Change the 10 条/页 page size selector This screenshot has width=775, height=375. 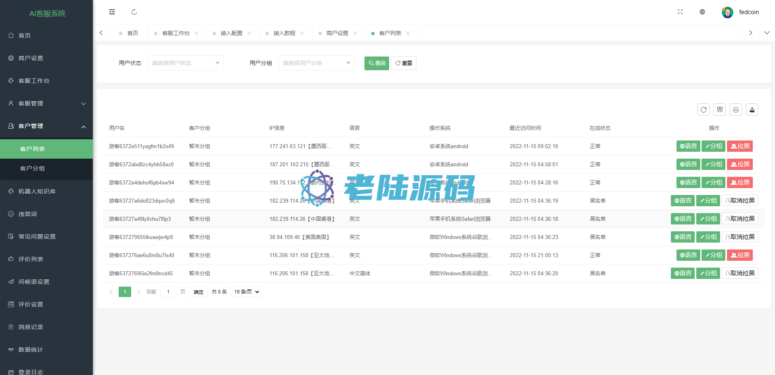(246, 292)
